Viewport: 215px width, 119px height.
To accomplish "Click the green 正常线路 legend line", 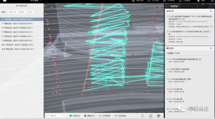I will (100, 116).
